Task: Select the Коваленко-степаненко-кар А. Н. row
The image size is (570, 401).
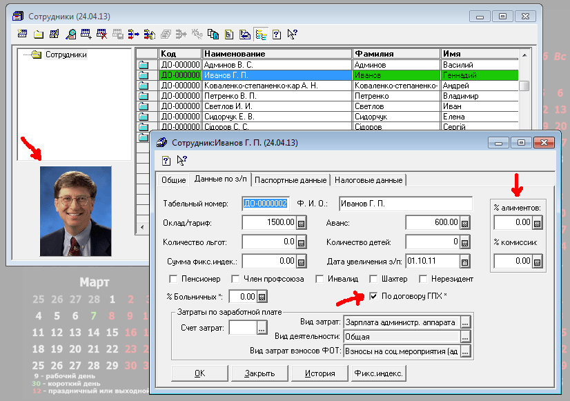Action: pyautogui.click(x=328, y=86)
